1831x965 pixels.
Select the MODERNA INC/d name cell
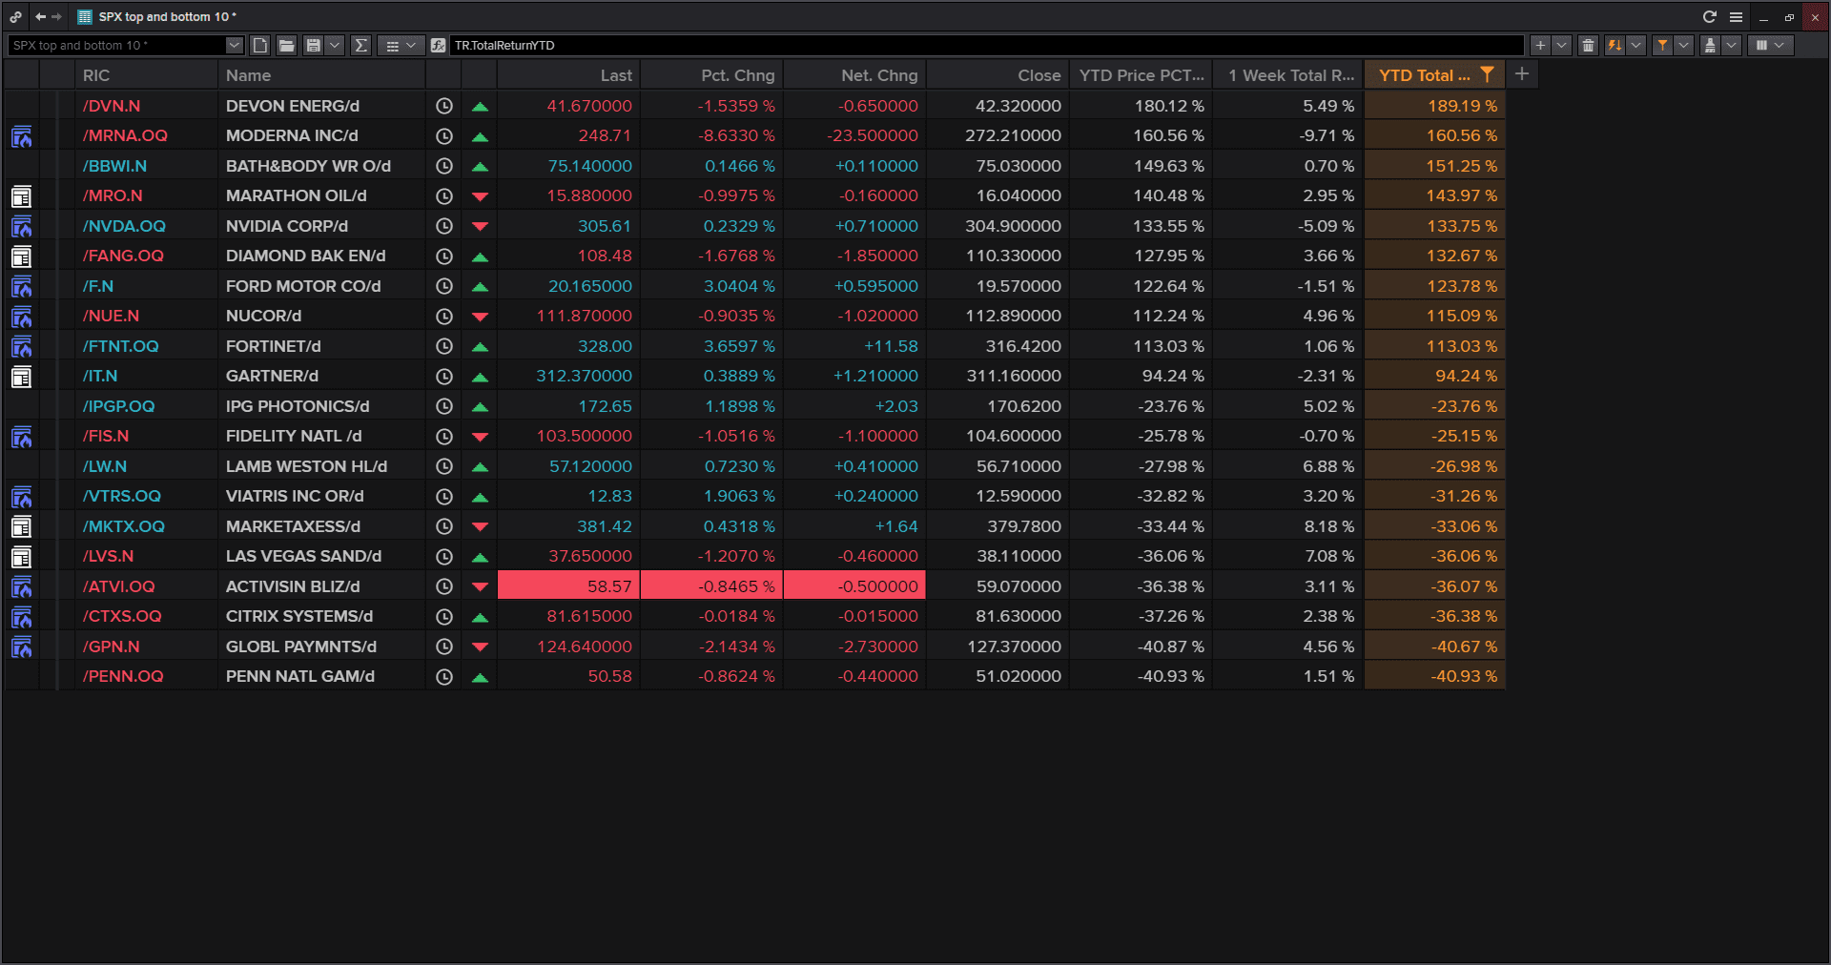point(321,135)
